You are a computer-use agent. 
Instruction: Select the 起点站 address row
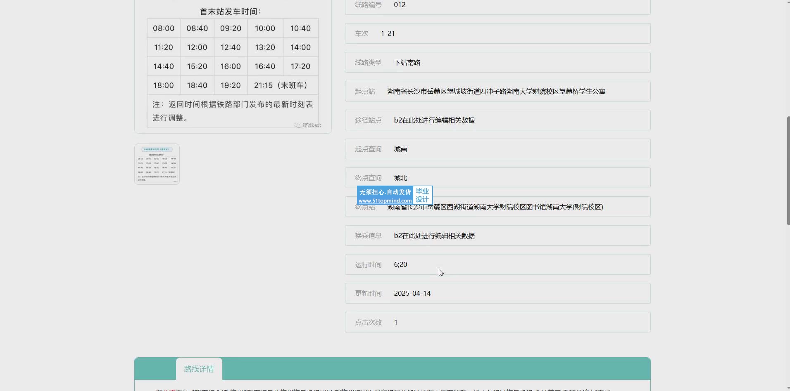(x=497, y=91)
